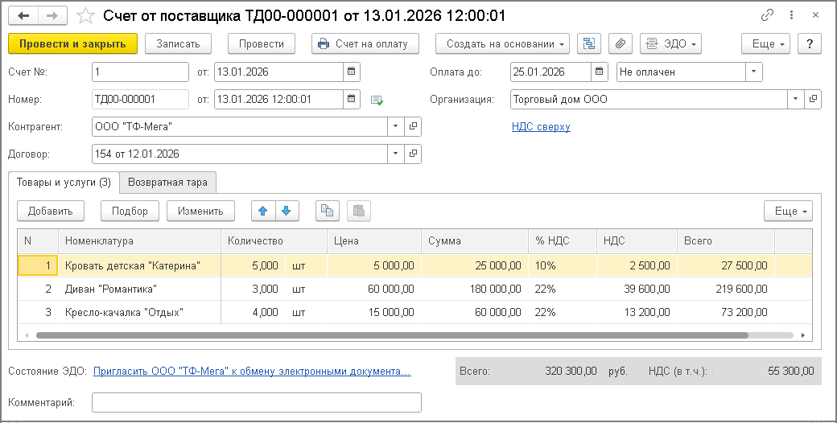Switch to the Возвратная тара tab

pos(167,183)
